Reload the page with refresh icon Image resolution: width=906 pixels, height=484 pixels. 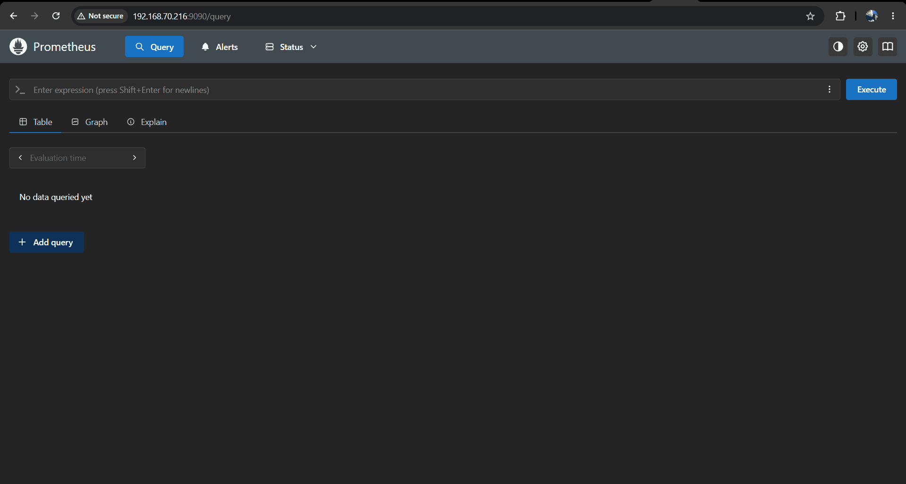point(56,16)
